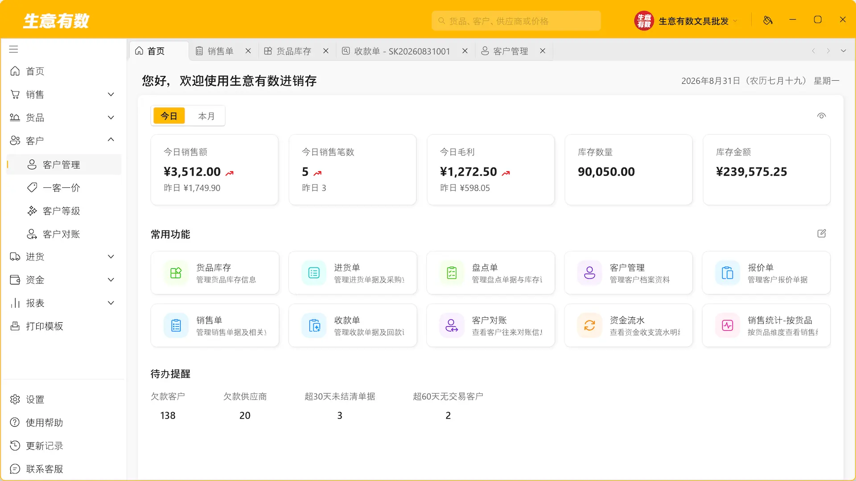Image resolution: width=856 pixels, height=481 pixels.
Task: Click the 库存金额 statistics card
Action: point(766,170)
